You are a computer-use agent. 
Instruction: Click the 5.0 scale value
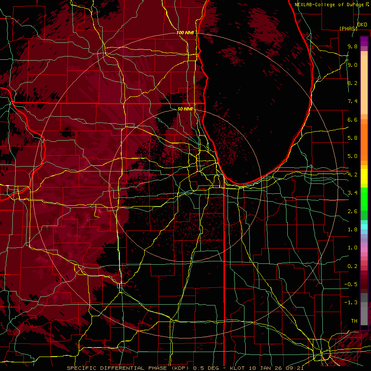pos(352,156)
